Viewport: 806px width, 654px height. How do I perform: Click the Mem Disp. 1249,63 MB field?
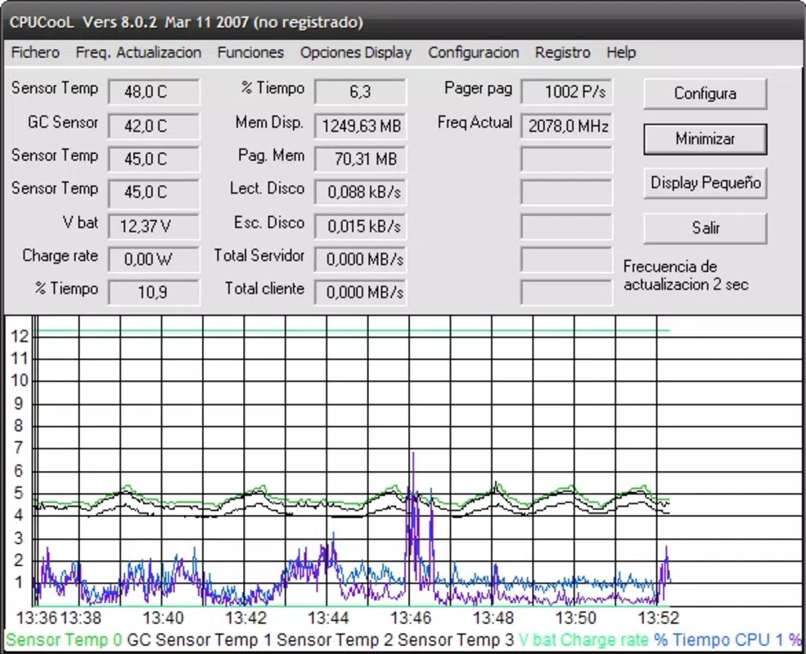360,126
